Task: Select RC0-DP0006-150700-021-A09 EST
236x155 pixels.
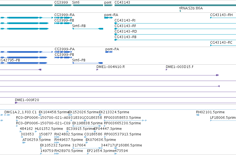Action: click(x=43, y=118)
